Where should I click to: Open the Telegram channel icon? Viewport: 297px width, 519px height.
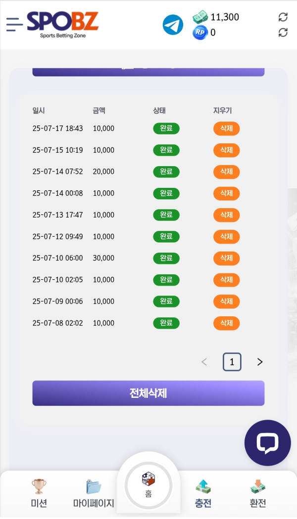(x=173, y=25)
